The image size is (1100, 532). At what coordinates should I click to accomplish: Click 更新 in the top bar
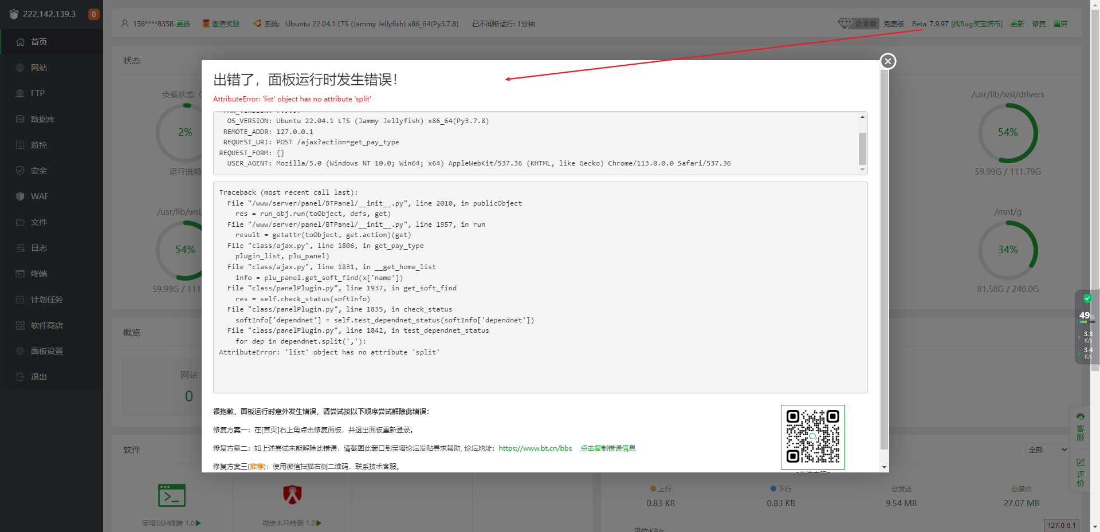(x=1017, y=24)
